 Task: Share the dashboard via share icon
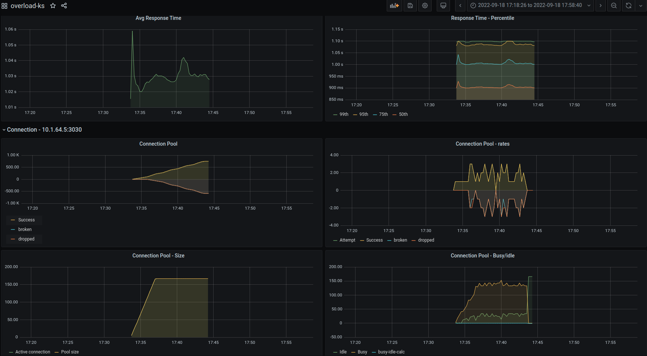pos(64,6)
